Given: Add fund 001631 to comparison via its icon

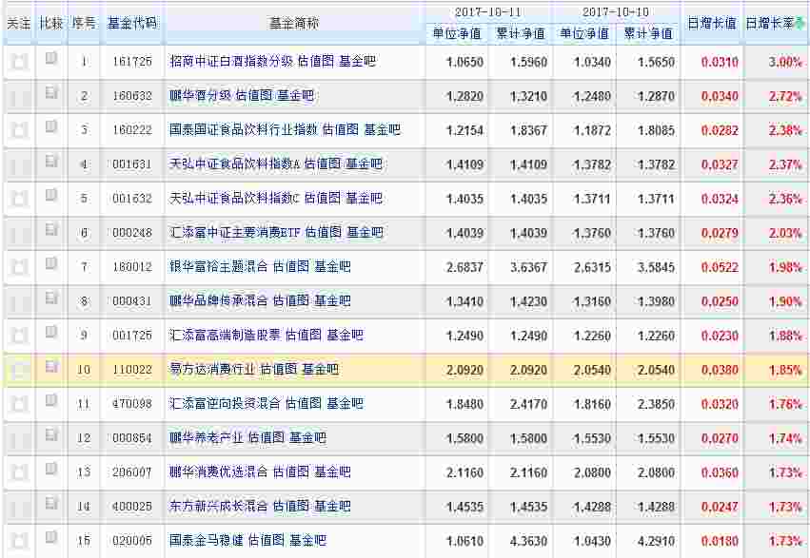Looking at the screenshot, I should pyautogui.click(x=51, y=162).
